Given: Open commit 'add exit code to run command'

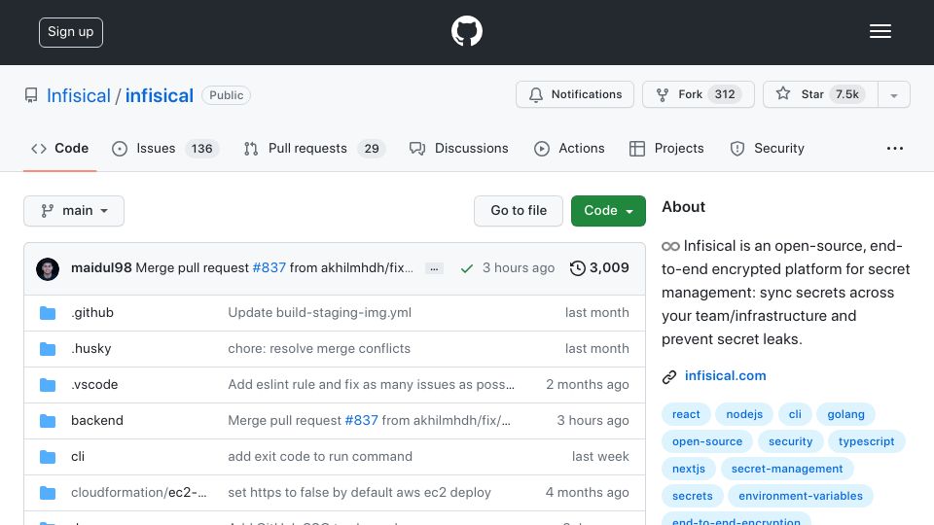Looking at the screenshot, I should [320, 457].
